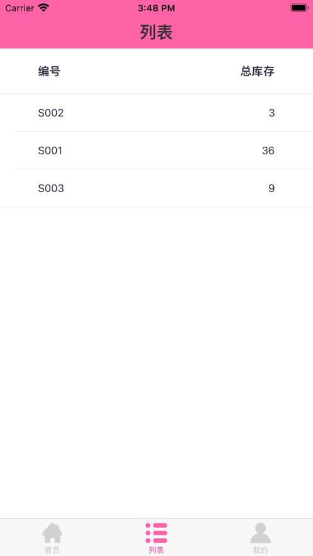
Task: Tap stock value 36
Action: [268, 150]
